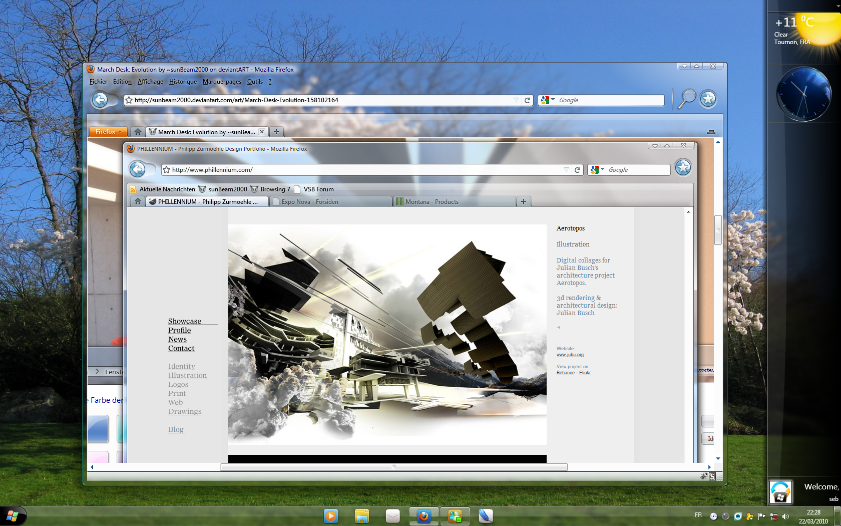Click the Aerotopos artwork image
Viewport: 841px width, 526px height.
pyautogui.click(x=387, y=335)
